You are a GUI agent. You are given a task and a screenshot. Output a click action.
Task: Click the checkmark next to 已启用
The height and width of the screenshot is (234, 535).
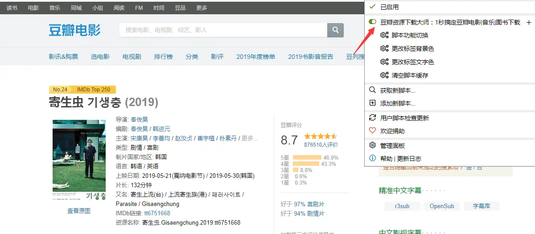coord(372,7)
